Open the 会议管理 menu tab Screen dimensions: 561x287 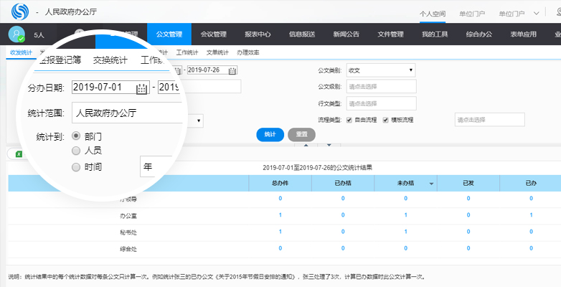click(213, 34)
